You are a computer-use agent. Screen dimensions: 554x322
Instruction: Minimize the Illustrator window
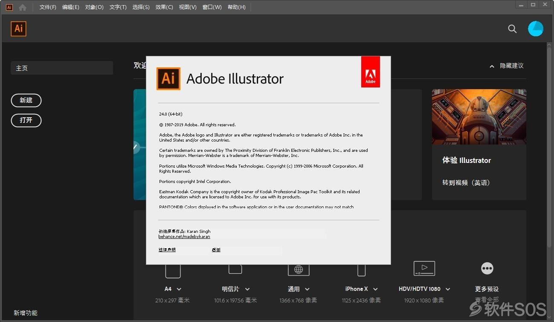[521, 4]
